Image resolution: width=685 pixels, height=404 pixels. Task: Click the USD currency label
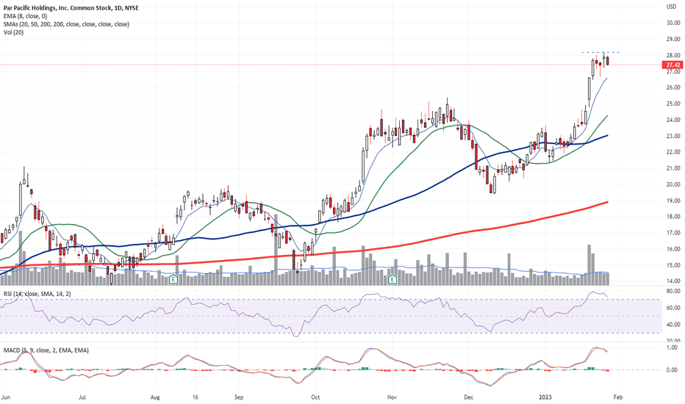671,7
